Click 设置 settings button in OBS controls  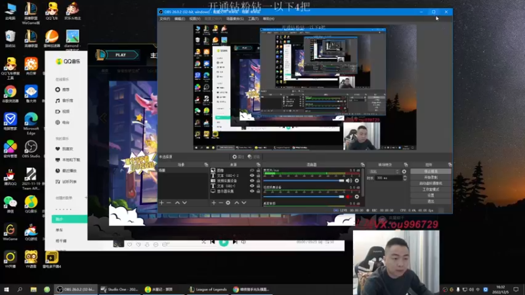(430, 195)
